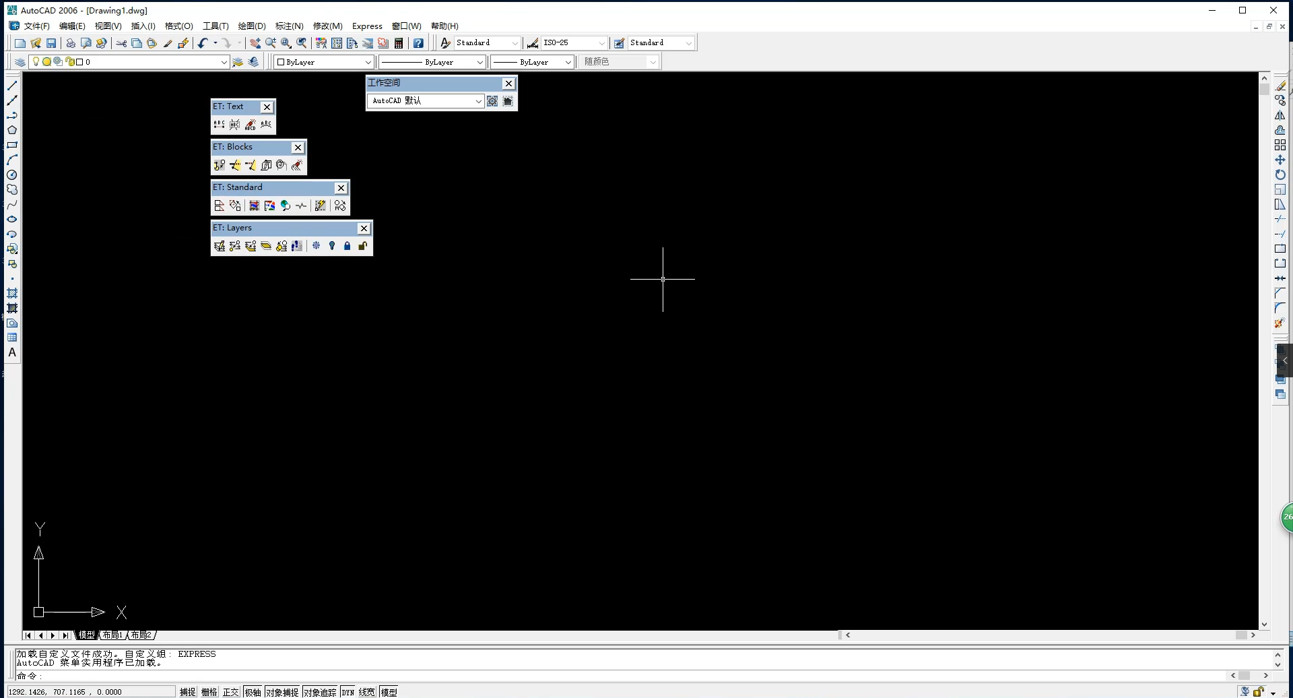
Task: Select the Rectangle draw tool
Action: (x=12, y=145)
